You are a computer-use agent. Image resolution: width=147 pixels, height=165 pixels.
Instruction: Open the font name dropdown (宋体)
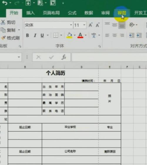pos(71,25)
